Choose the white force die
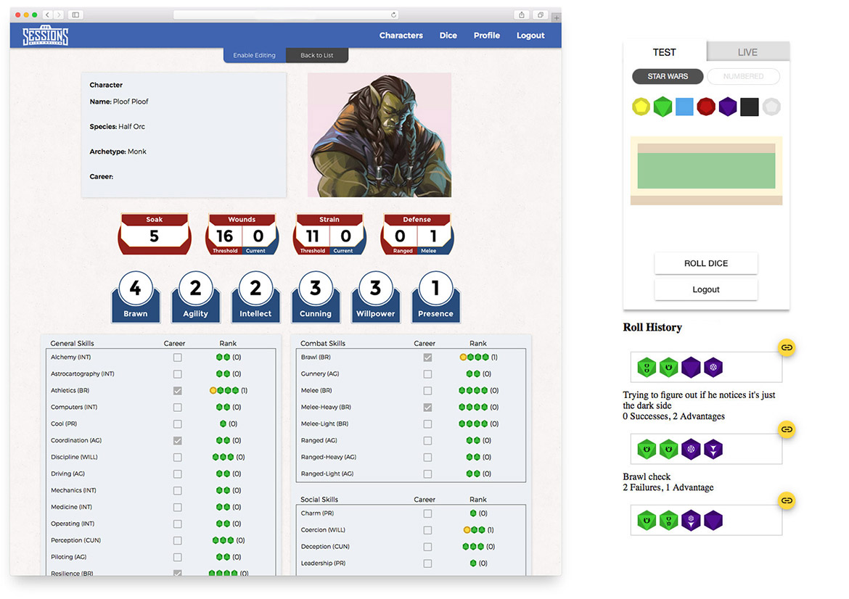 pos(771,107)
